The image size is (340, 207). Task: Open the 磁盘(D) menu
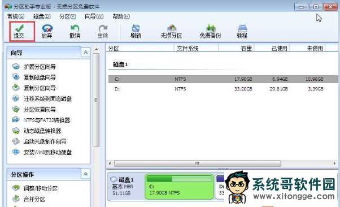tap(42, 16)
